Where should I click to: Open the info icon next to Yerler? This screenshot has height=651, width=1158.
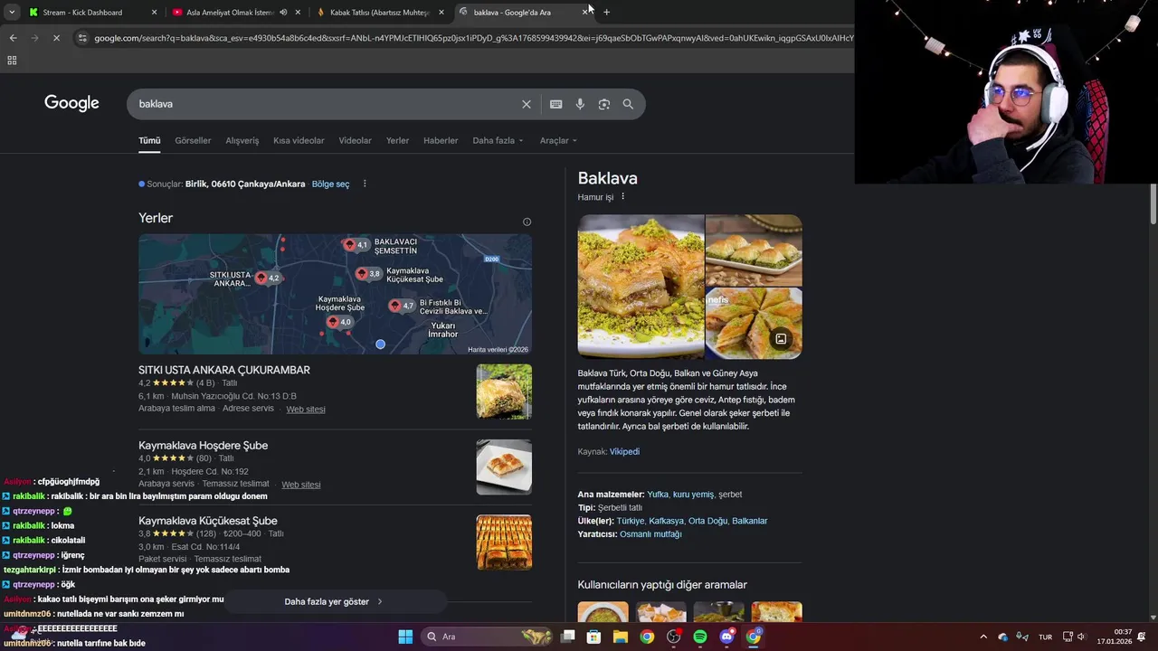(x=527, y=222)
